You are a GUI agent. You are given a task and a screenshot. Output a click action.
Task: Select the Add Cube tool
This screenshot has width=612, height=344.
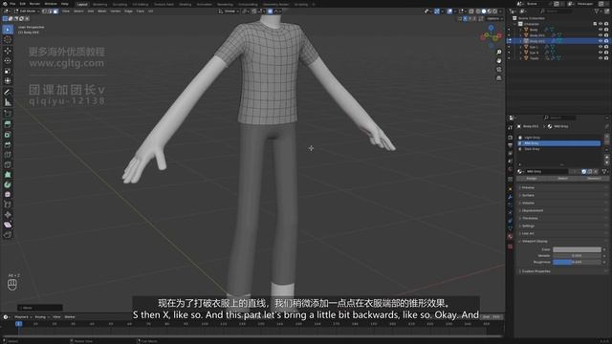point(8,114)
